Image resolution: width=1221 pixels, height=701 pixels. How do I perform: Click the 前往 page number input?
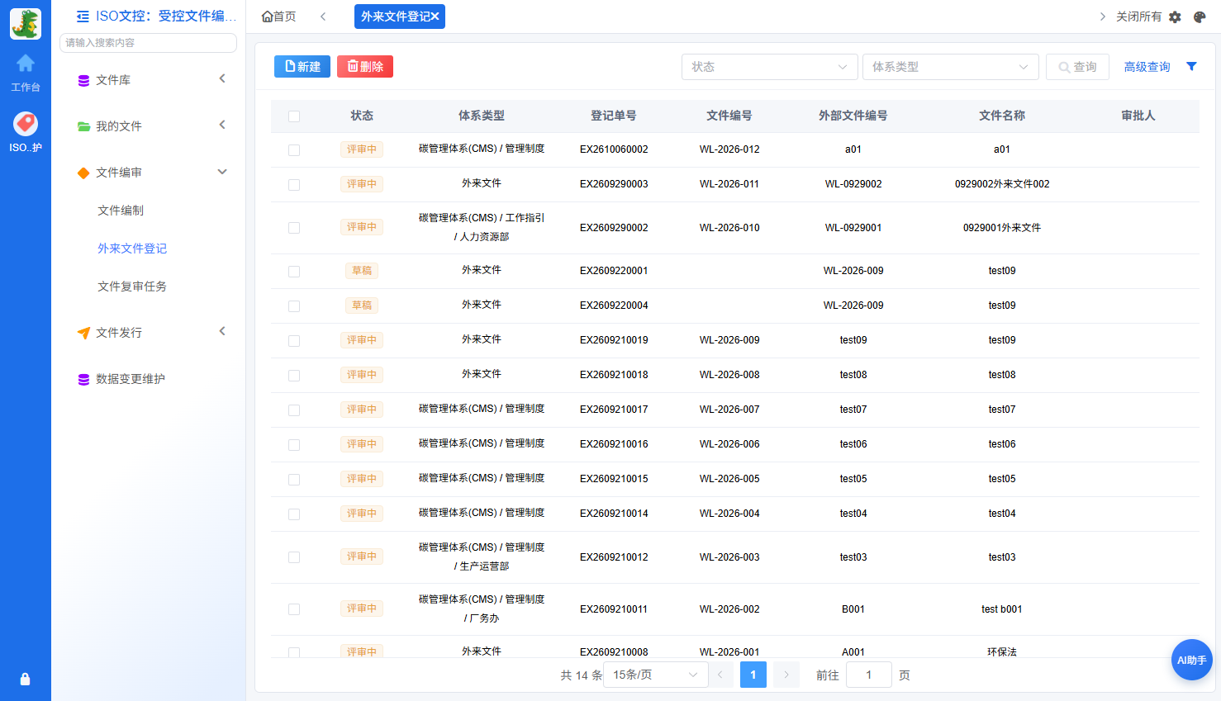[x=869, y=675]
